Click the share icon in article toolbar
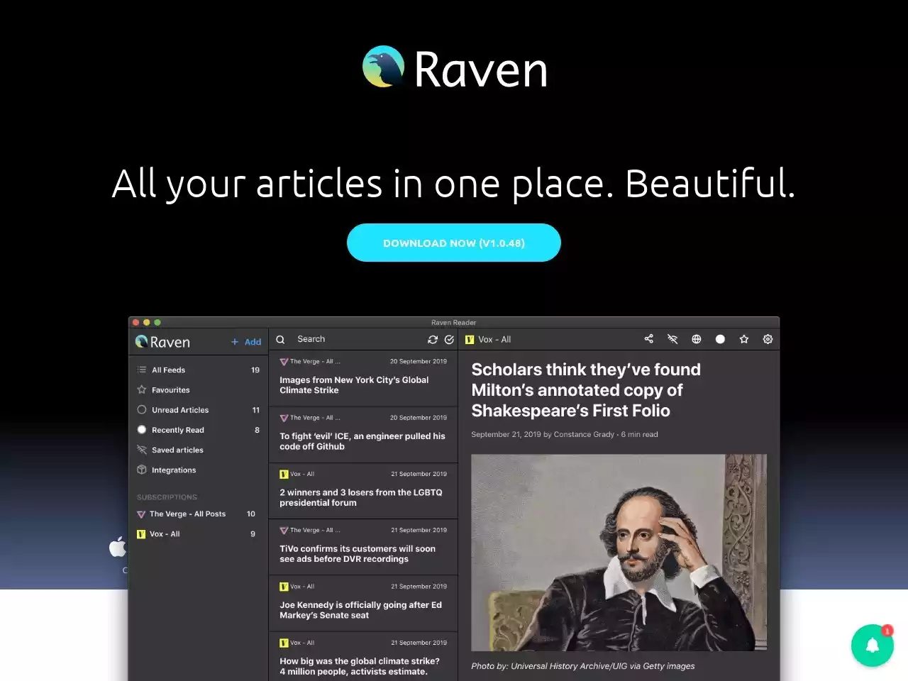The image size is (908, 681). coord(648,339)
